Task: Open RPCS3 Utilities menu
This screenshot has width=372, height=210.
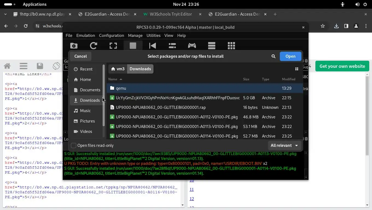Action: [x=153, y=36]
